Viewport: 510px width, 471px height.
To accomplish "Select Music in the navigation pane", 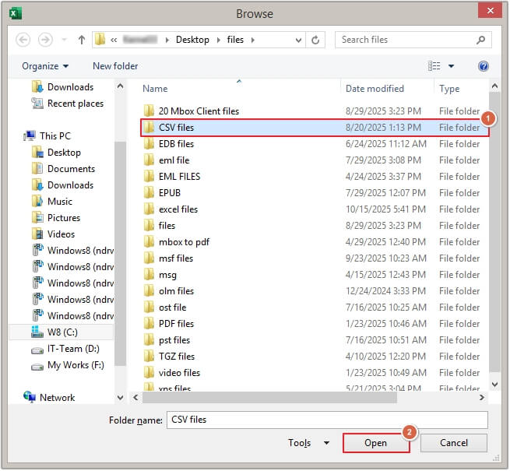I will (52, 202).
